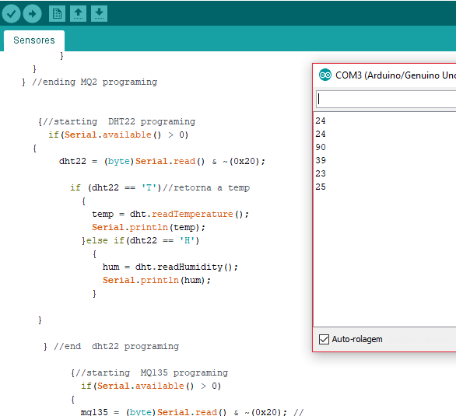The height and width of the screenshot is (416, 456).
Task: Toggle the Auto-rolagem checkbox
Action: point(324,339)
